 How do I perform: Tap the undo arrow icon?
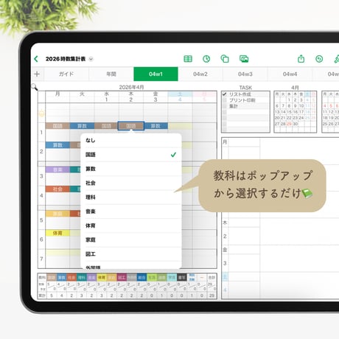(x=319, y=59)
